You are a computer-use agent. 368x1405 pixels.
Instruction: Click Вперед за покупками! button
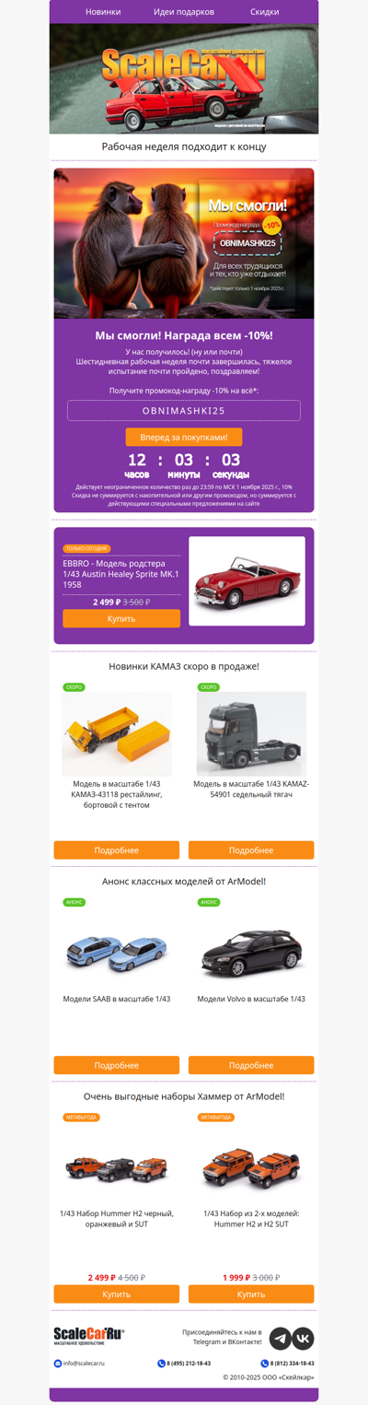click(x=184, y=437)
